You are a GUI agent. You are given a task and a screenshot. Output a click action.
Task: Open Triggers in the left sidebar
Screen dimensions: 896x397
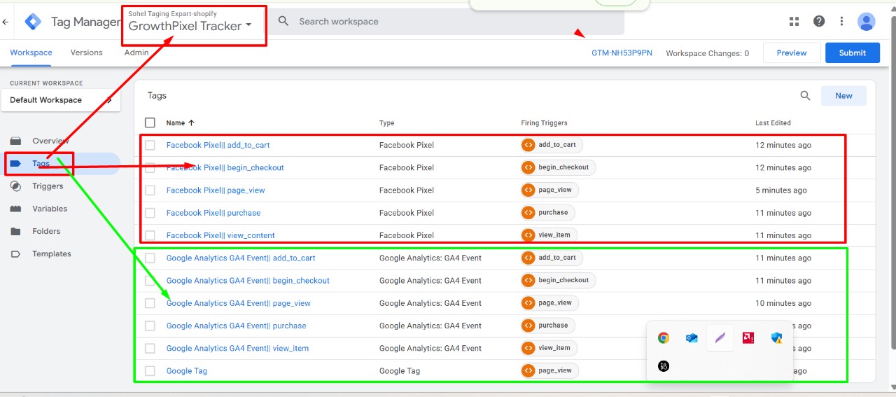pos(48,186)
